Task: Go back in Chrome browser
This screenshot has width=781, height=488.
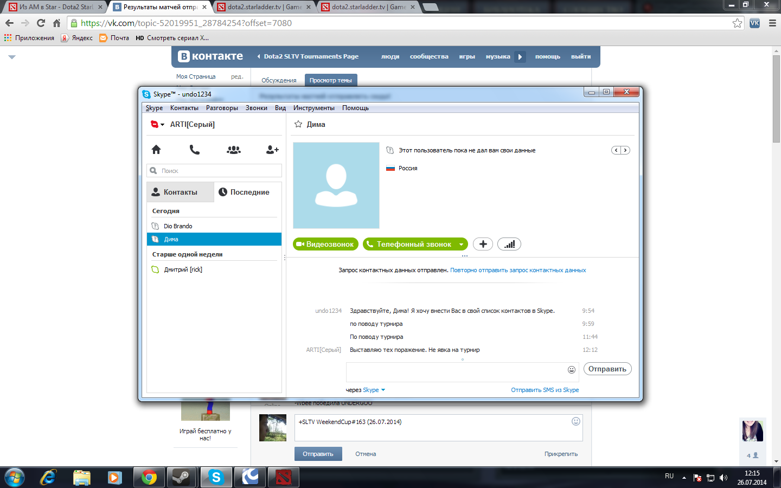Action: click(9, 23)
